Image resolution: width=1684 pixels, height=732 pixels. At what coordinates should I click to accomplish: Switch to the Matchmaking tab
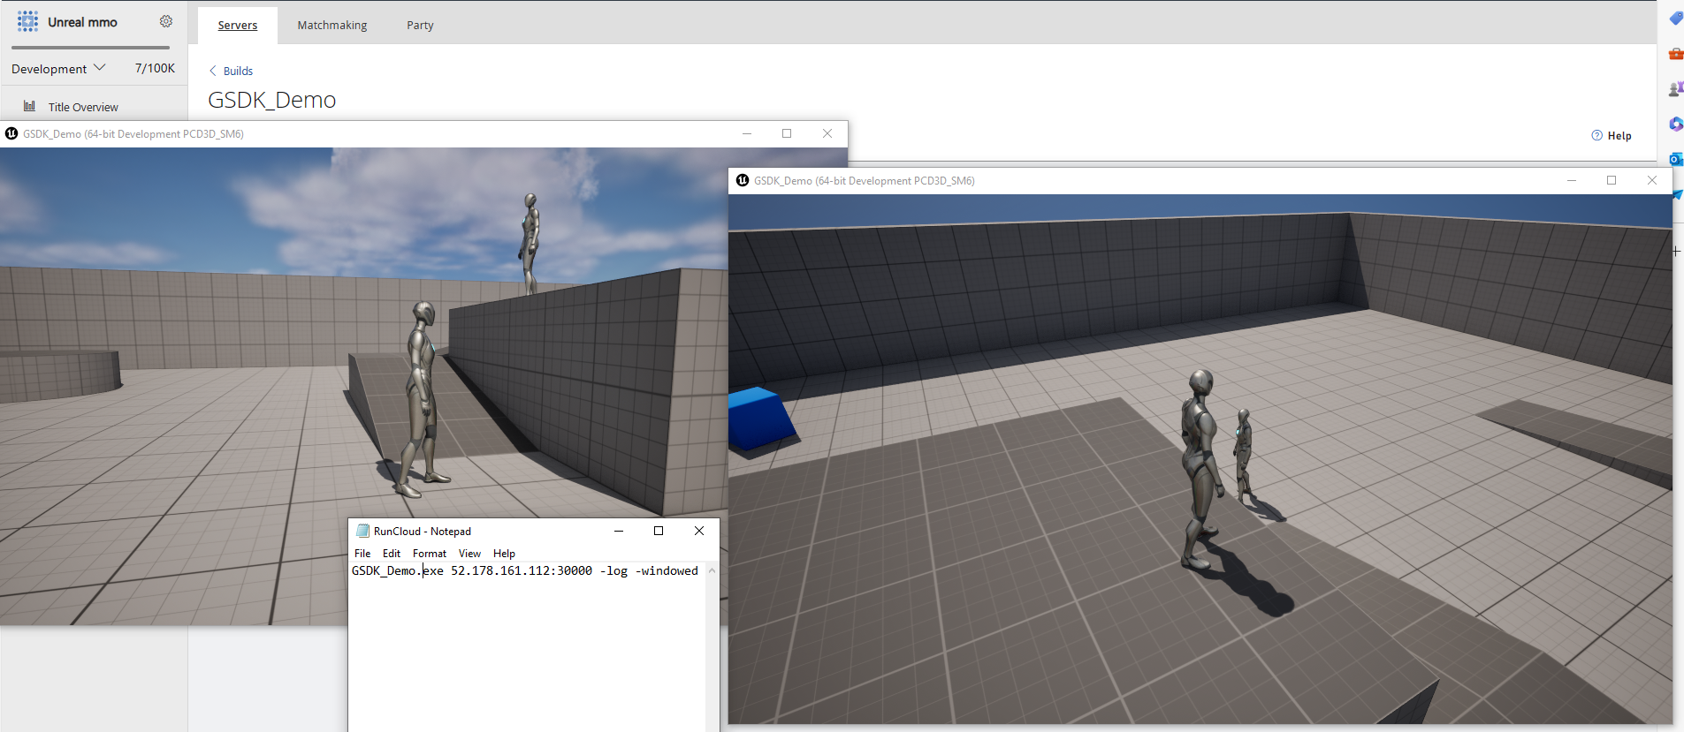coord(332,25)
